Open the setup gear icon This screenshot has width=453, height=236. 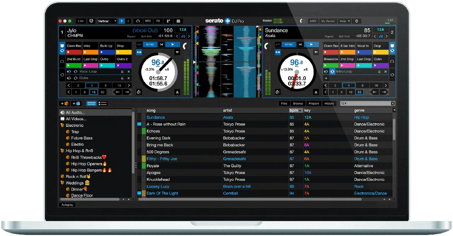(x=356, y=21)
